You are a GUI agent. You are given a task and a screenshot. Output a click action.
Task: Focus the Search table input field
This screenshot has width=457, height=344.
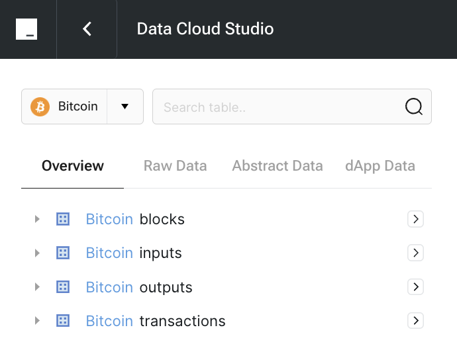coord(291,107)
